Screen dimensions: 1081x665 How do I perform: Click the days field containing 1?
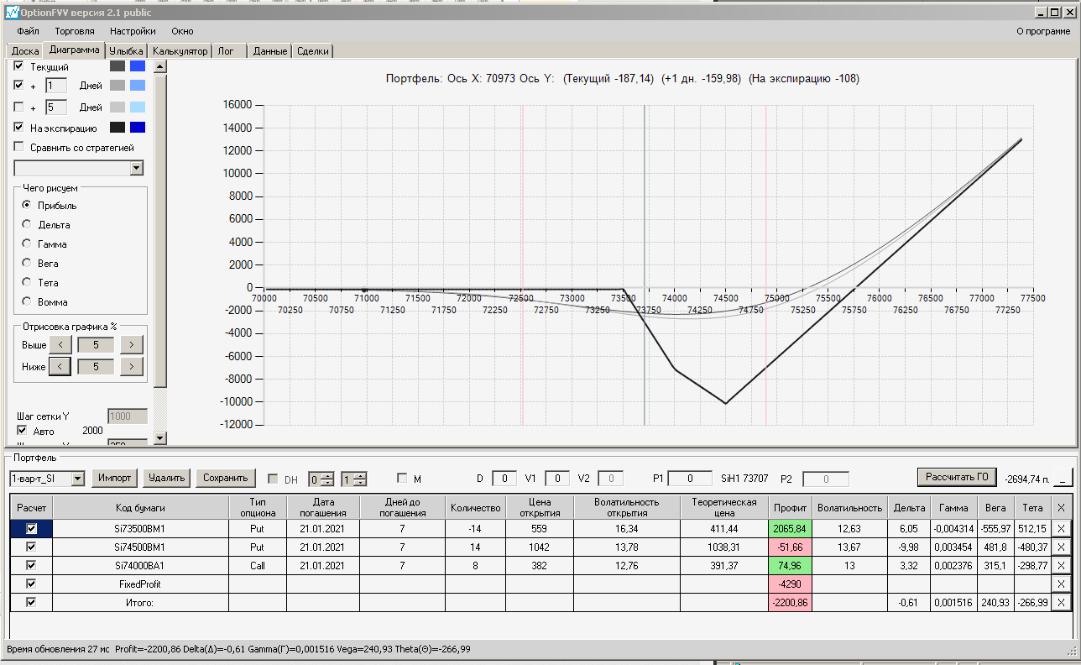55,85
